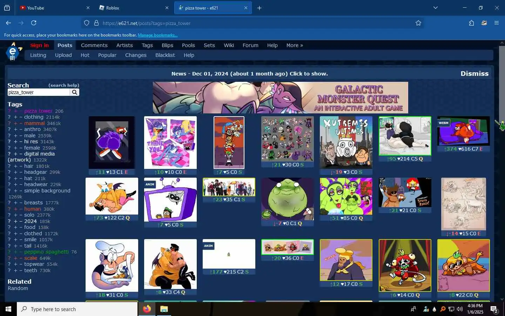Click the plus next to anthro tag
Viewport: 505px width, 316px height.
click(15, 129)
